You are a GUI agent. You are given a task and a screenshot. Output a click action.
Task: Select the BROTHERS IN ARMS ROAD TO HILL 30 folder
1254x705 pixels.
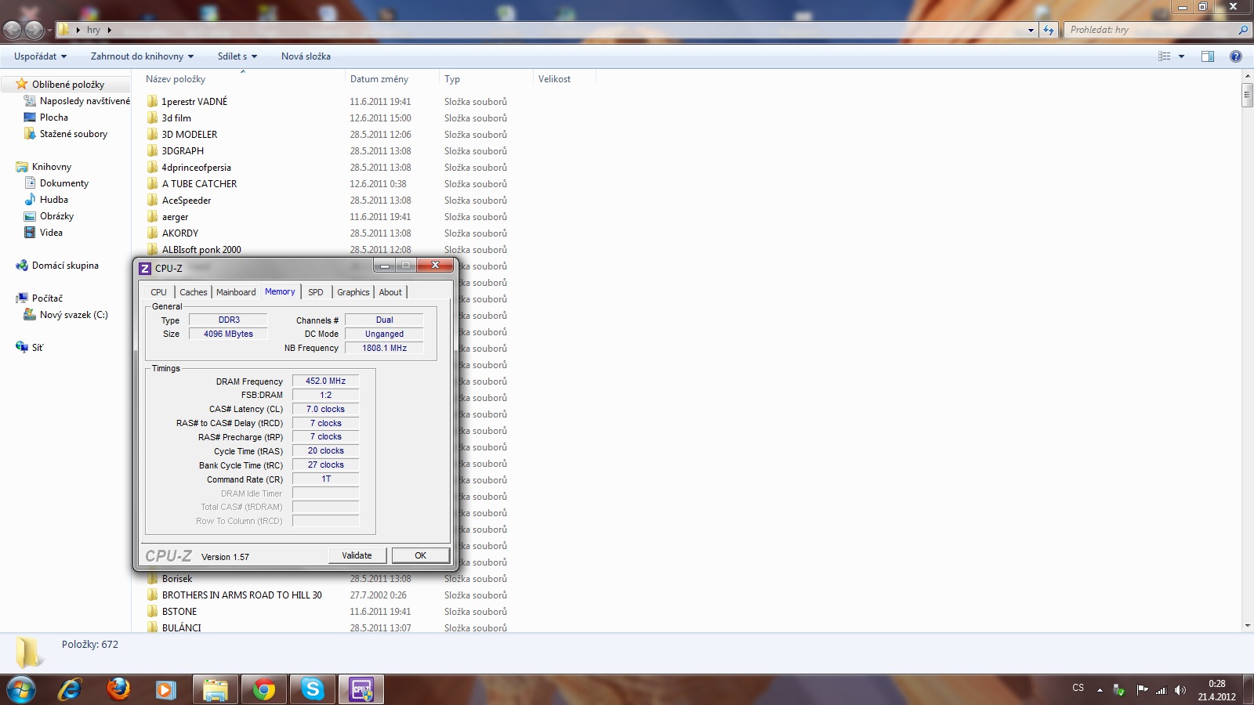(241, 595)
